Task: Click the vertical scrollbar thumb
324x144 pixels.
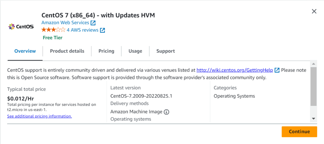Action: tap(313, 86)
